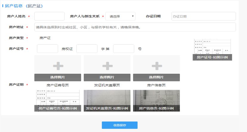Click the input box after 字第

pyautogui.click(x=123, y=49)
